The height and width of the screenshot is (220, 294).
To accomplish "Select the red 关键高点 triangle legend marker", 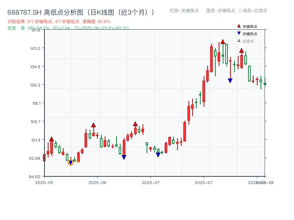I will (x=239, y=26).
